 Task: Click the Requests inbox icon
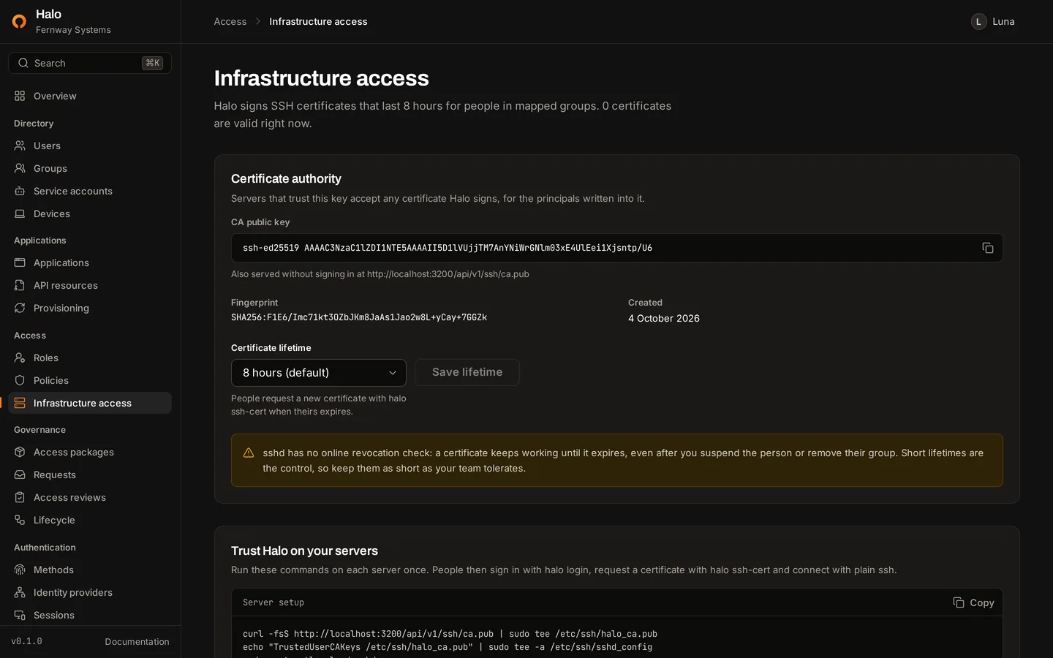tap(20, 474)
